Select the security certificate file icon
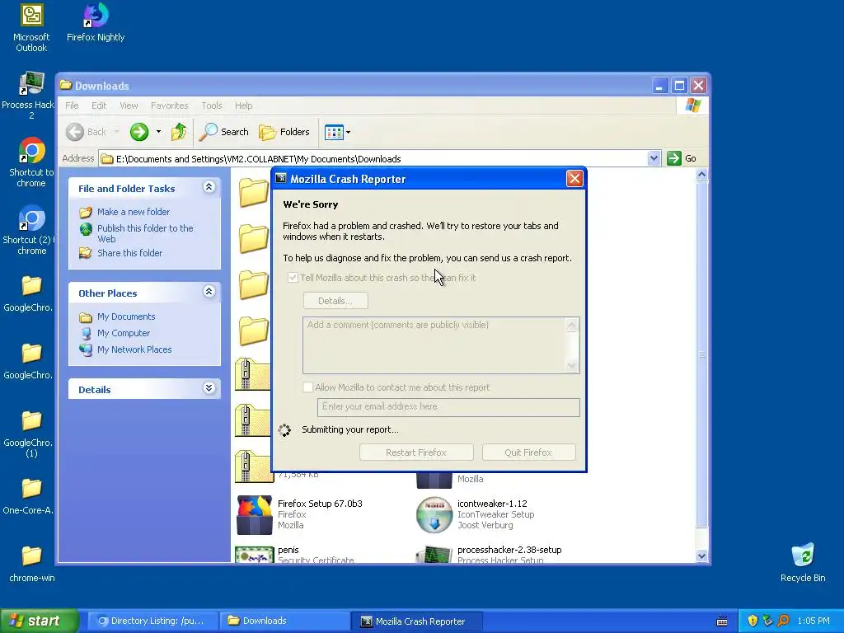Viewport: 844px width, 633px height. [254, 555]
